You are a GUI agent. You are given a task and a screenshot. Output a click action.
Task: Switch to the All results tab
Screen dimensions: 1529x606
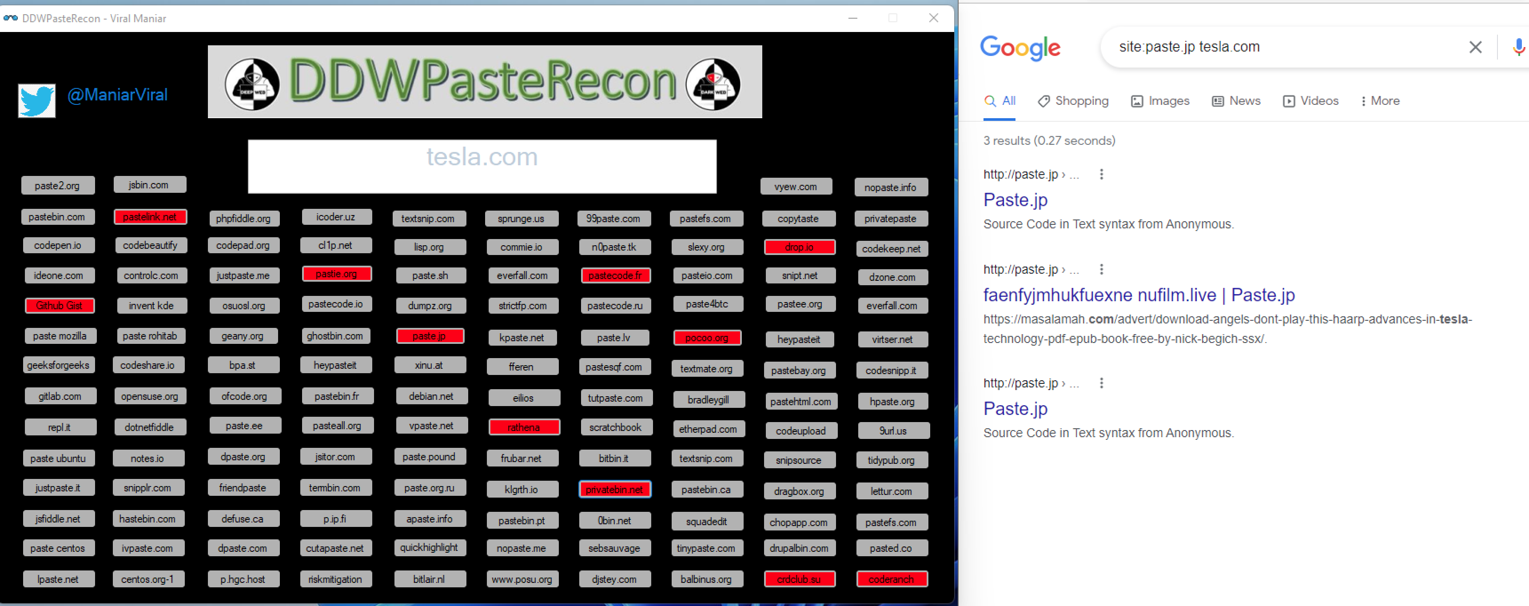pyautogui.click(x=999, y=101)
